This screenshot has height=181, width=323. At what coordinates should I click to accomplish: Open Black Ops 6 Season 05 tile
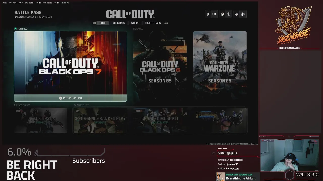pos(160,66)
